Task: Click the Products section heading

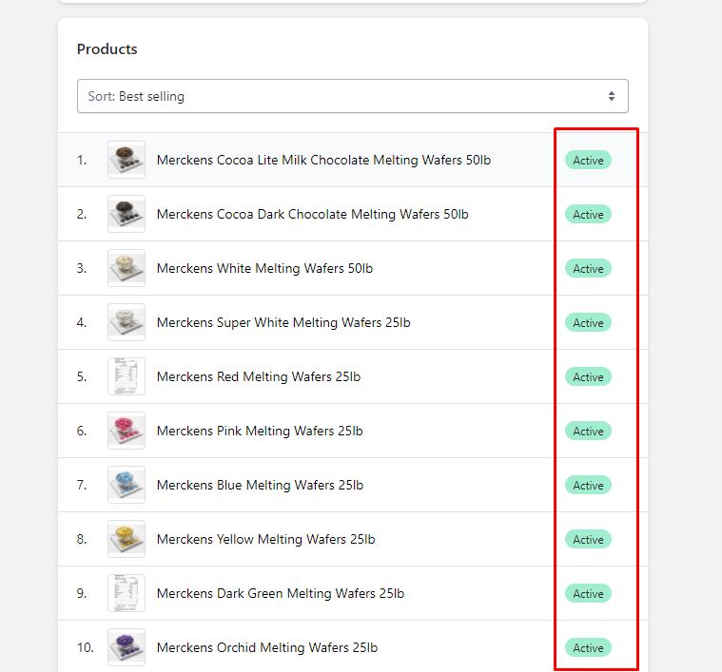Action: 107,49
